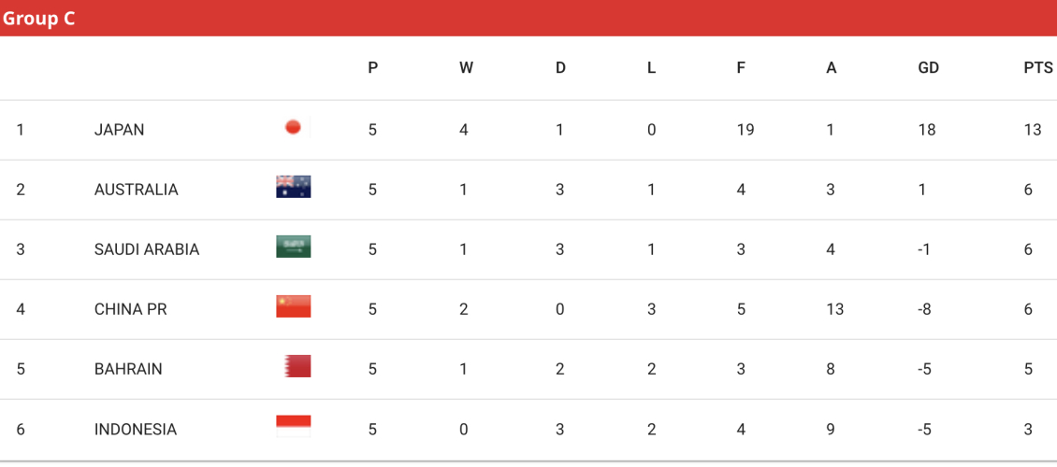Screen dimensions: 1057x467
Task: Click the Australia flag icon
Action: coord(293,187)
